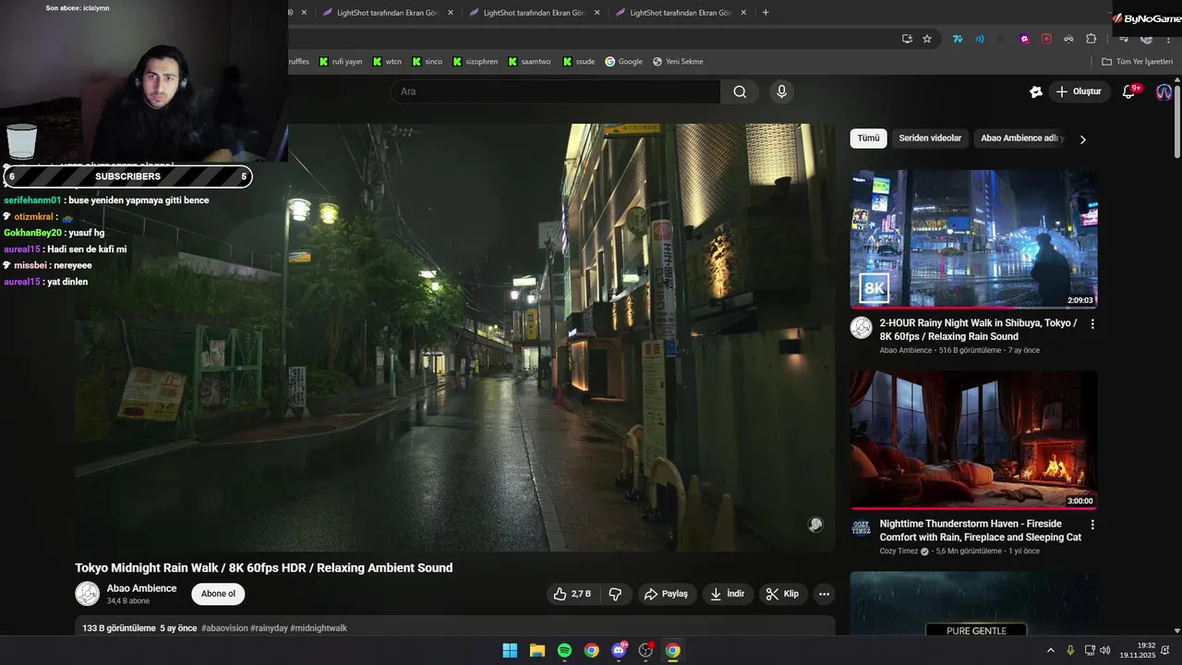This screenshot has height=665, width=1182.
Task: Click the blue sound-waves extension icon
Action: [980, 39]
